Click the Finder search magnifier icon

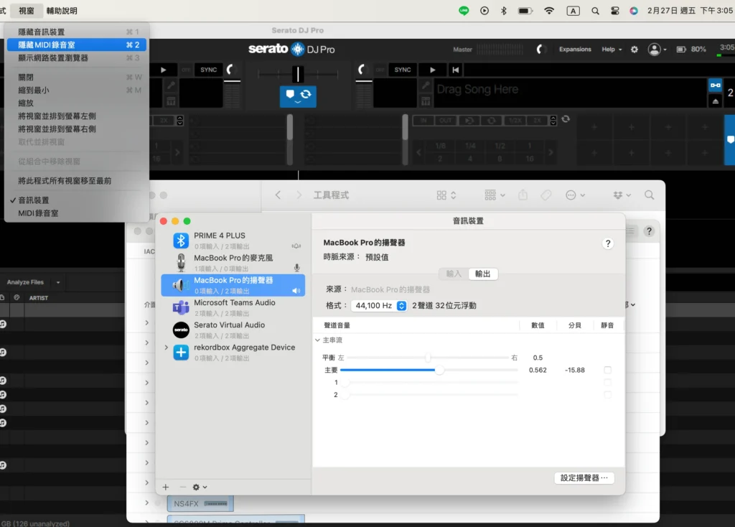click(x=649, y=195)
